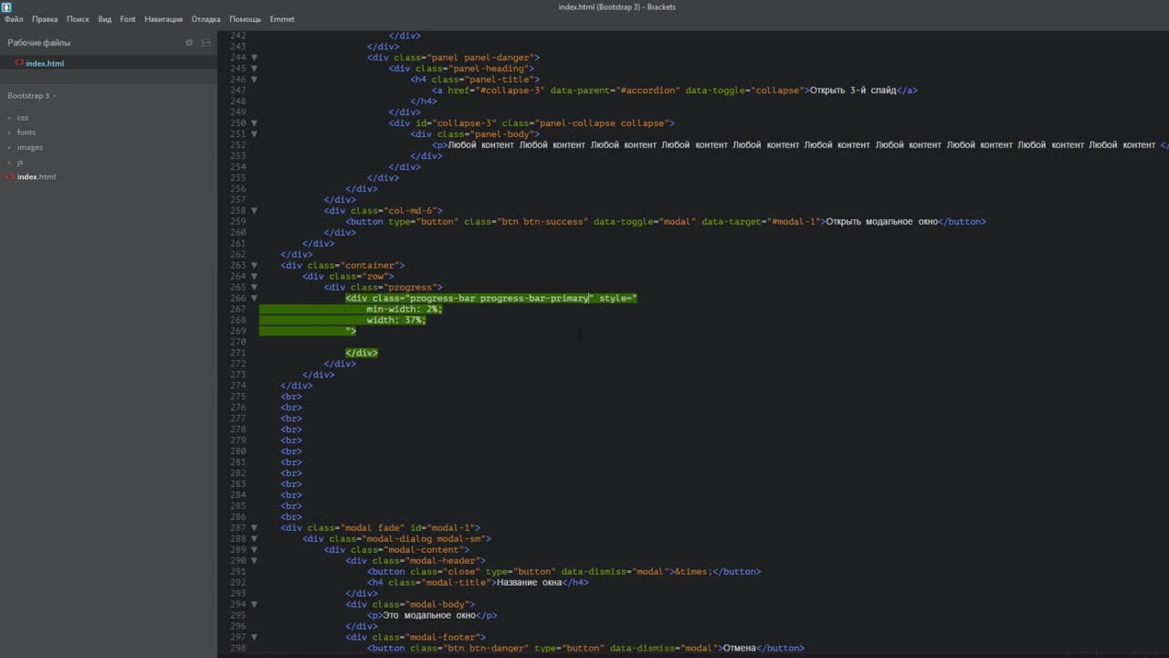This screenshot has height=658, width=1169.
Task: Click 'index.html (Bootstrap 3) - Brackets' window title
Action: (x=617, y=7)
